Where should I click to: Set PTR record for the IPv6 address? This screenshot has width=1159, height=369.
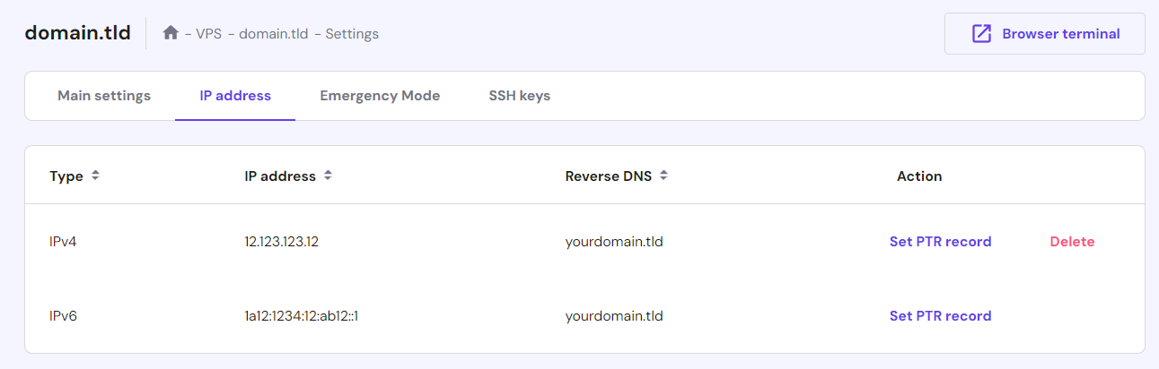tap(940, 316)
